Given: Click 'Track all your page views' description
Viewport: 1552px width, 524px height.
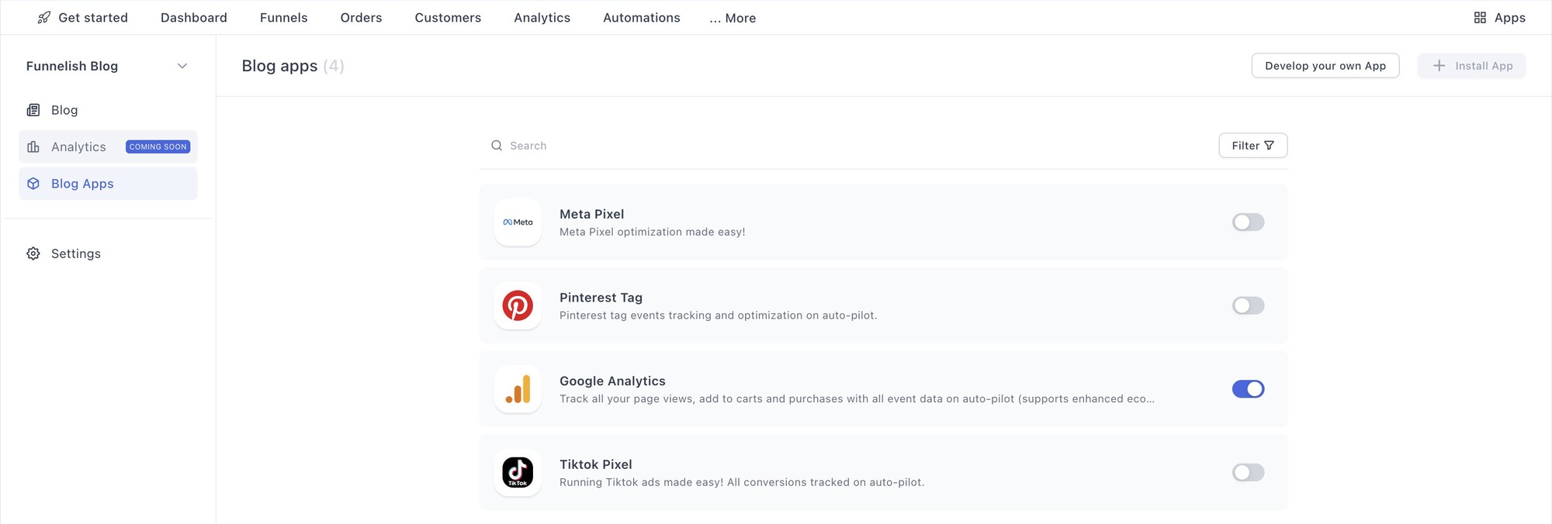Looking at the screenshot, I should 857,399.
